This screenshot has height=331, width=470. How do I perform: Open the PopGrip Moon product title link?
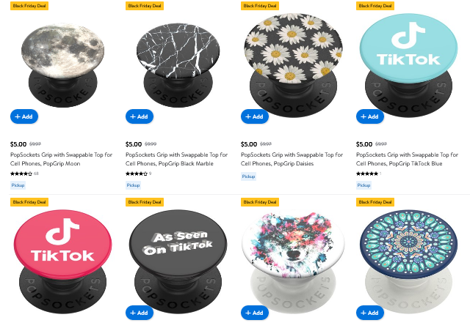click(62, 159)
